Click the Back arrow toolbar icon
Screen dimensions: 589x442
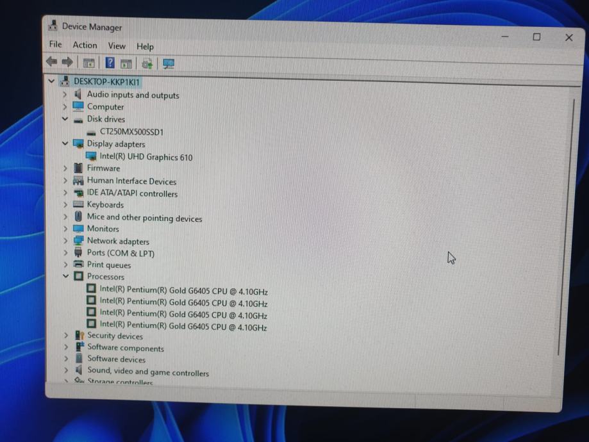pyautogui.click(x=51, y=61)
